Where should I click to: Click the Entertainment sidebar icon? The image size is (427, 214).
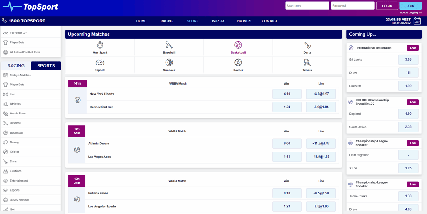pyautogui.click(x=5, y=181)
